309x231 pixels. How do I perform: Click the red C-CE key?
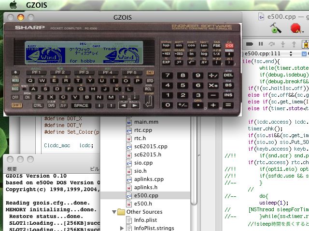[x=229, y=46]
